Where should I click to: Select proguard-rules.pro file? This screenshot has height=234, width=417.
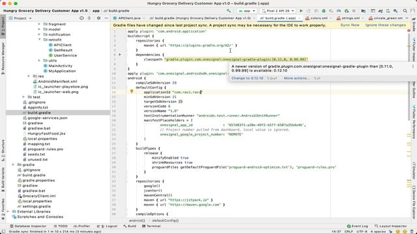click(45, 149)
